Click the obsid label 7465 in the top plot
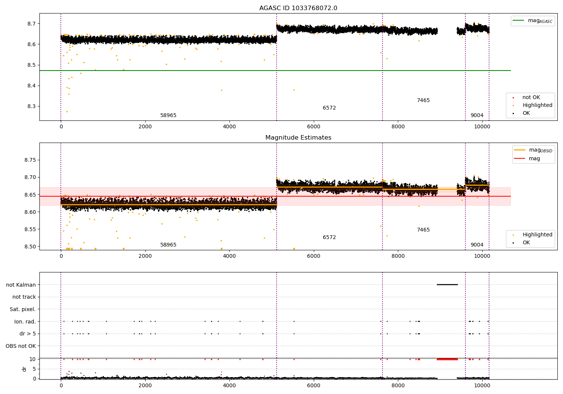Screen dimensions: 563x394 [423, 101]
